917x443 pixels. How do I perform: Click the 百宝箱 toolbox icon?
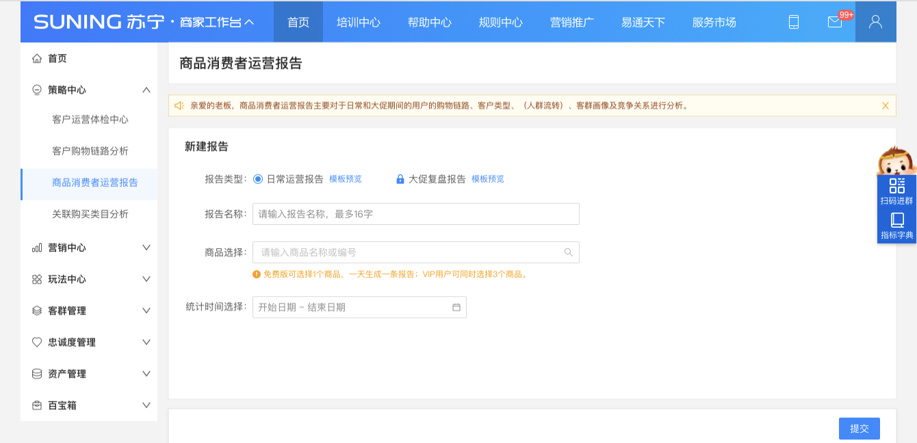[37, 405]
